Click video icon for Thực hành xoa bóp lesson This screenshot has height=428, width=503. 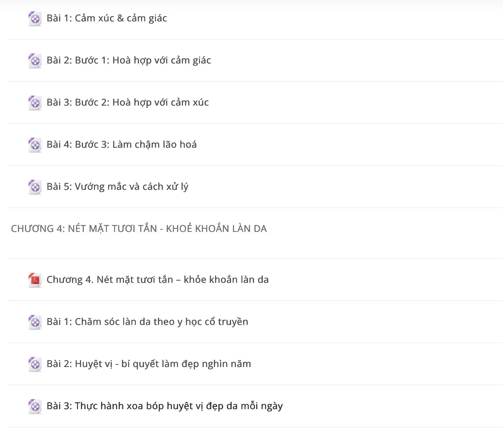pos(35,406)
